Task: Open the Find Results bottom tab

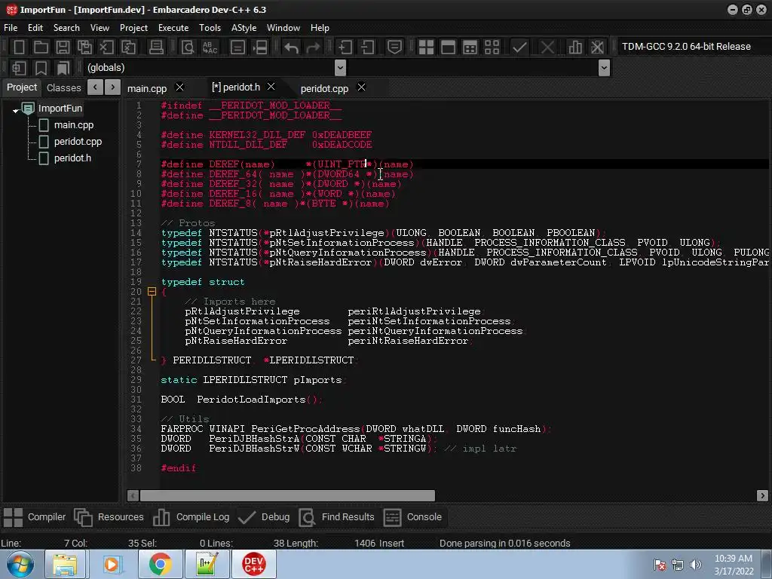Action: pyautogui.click(x=337, y=517)
